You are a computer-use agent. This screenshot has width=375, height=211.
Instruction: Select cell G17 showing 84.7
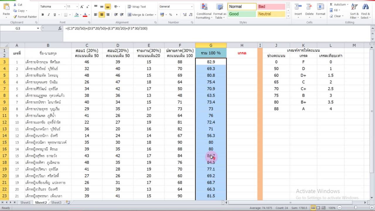(x=211, y=156)
